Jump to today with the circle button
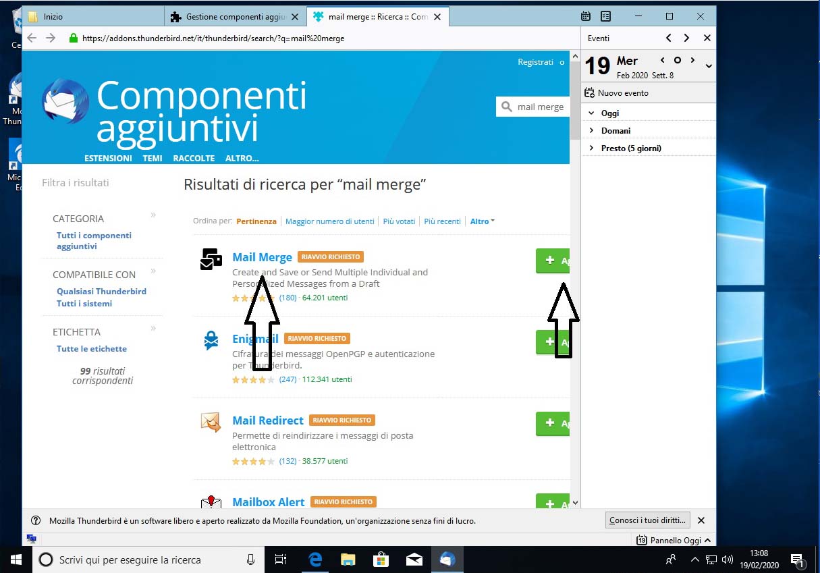This screenshot has height=573, width=820. [678, 61]
